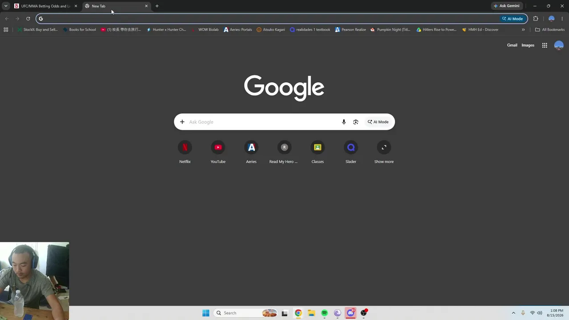
Task: Open the Chrome profile avatar in toolbar
Action: [552, 19]
